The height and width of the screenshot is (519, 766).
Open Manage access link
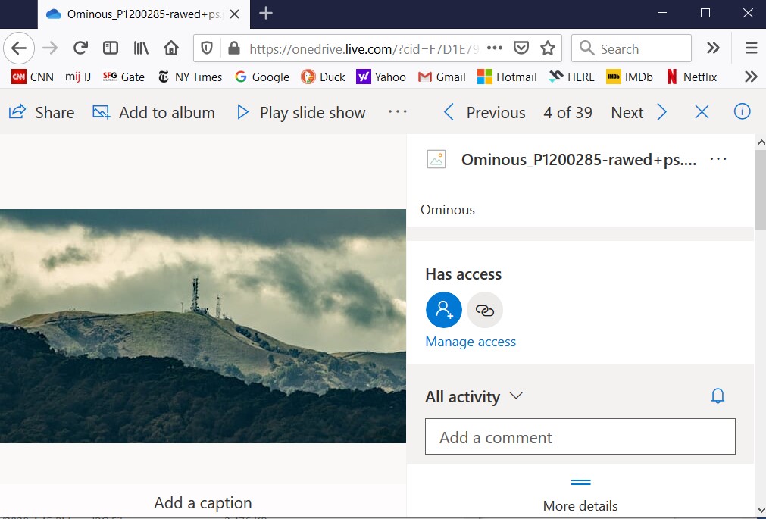coord(471,342)
